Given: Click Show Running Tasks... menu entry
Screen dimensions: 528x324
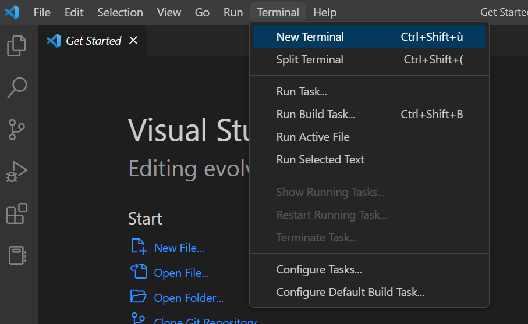Looking at the screenshot, I should 370,192.
